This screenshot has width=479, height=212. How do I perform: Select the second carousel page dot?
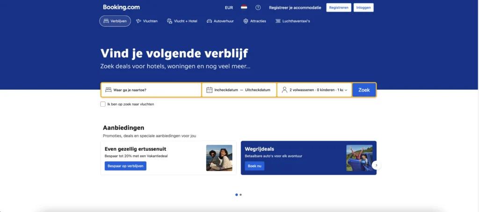[241, 195]
